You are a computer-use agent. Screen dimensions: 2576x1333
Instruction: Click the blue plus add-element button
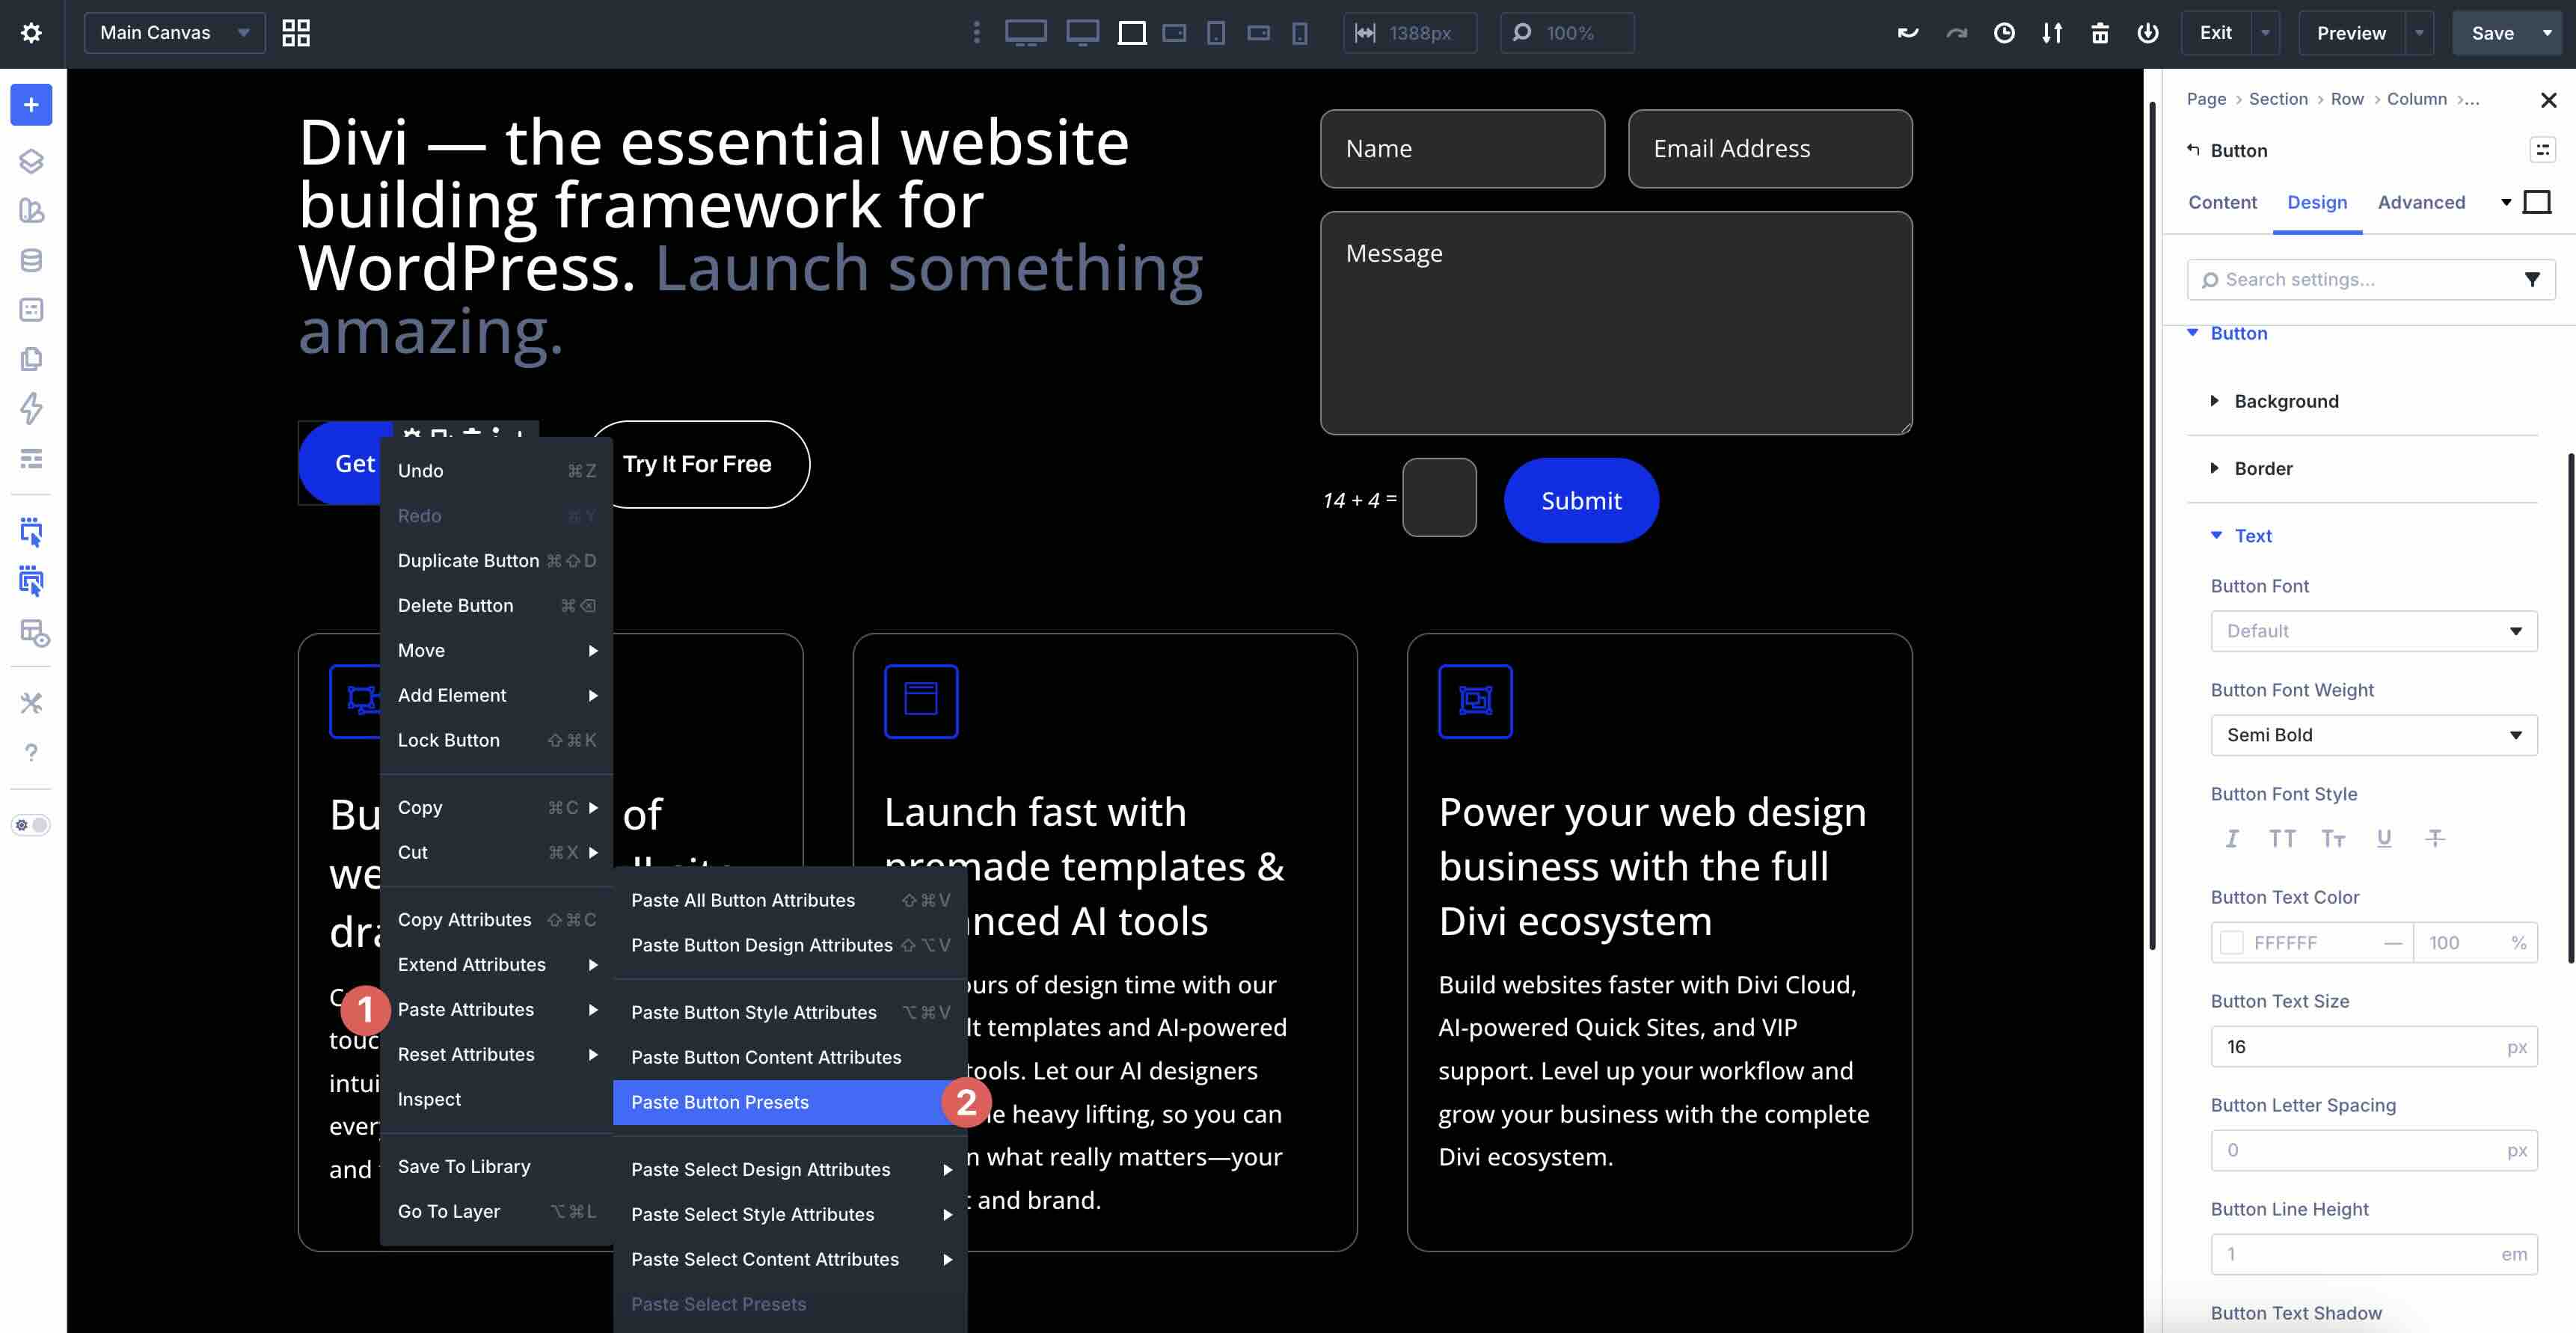(x=31, y=105)
